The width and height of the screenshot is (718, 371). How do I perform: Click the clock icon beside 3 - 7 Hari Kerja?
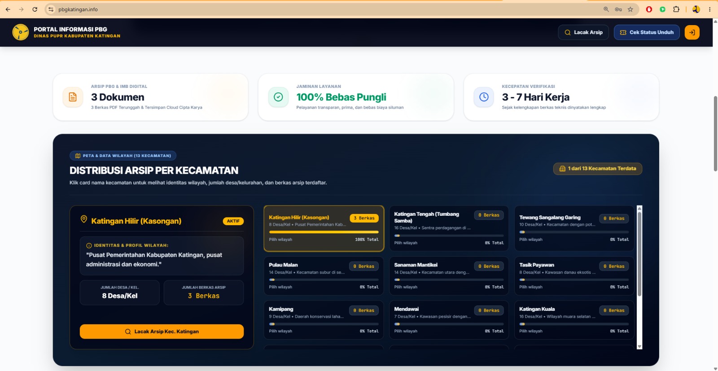484,97
